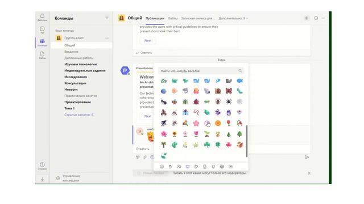
Task: Click the info icon in channel header
Action: point(316,18)
